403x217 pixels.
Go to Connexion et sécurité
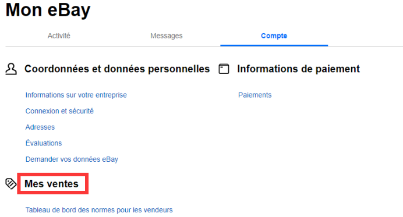[59, 111]
